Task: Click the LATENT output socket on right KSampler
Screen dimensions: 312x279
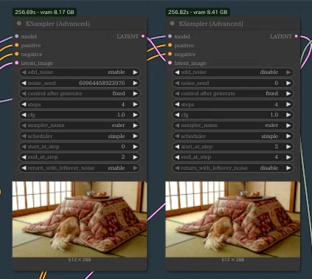Action: coord(297,36)
